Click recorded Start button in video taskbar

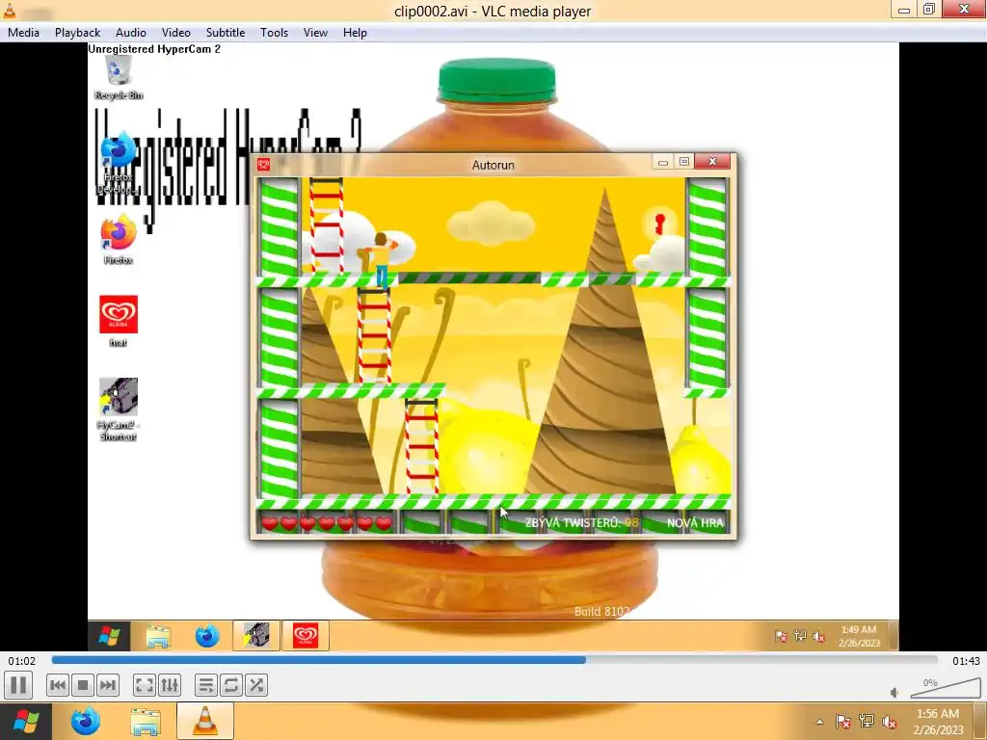tap(109, 636)
